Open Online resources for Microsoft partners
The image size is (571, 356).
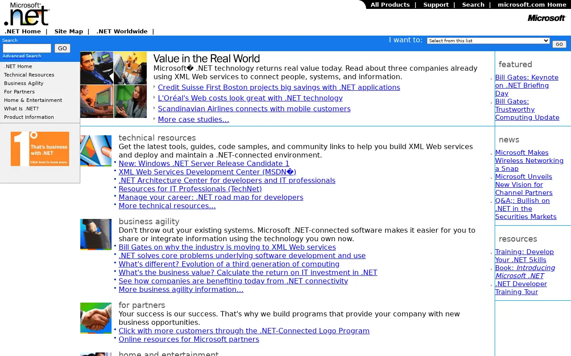point(189,339)
